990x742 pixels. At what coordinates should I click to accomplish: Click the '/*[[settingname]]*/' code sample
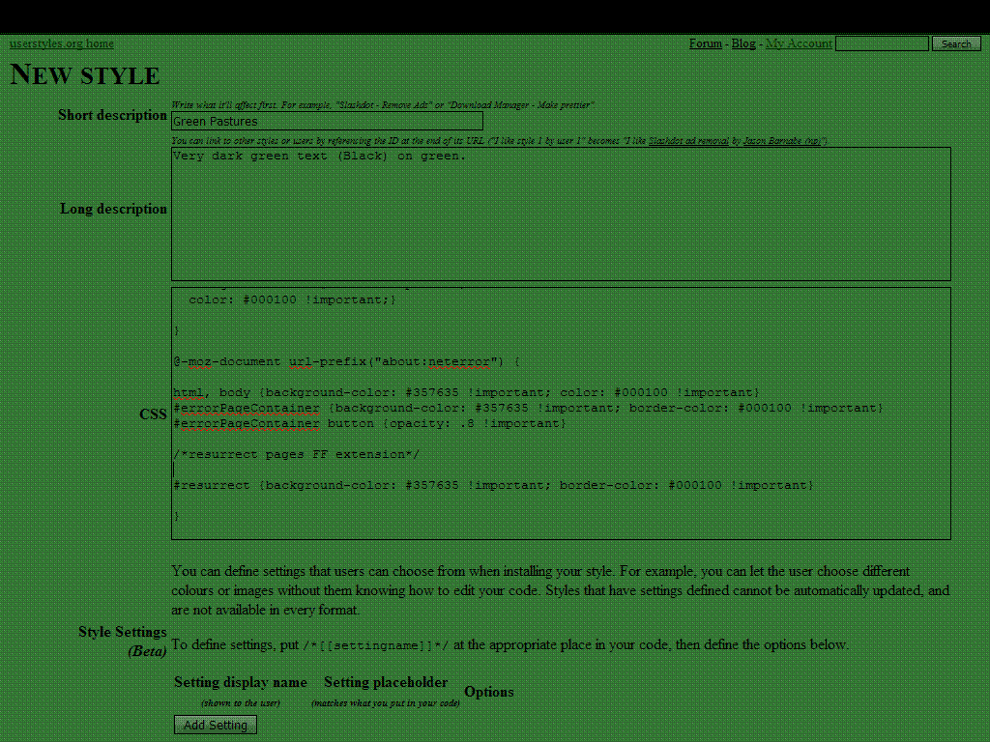click(376, 645)
